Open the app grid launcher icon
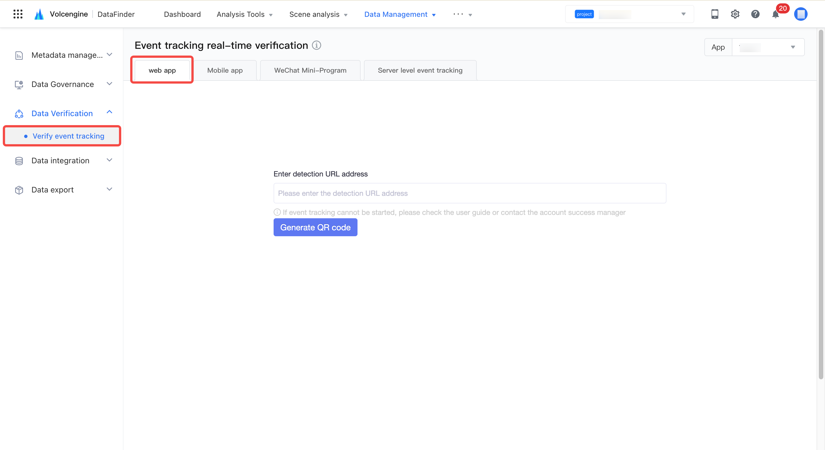Screen dimensions: 825x450 pyautogui.click(x=18, y=14)
